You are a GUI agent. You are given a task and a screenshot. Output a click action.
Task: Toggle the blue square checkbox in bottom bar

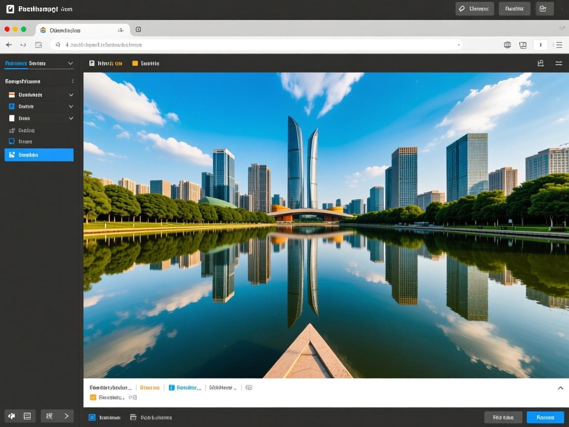pos(92,417)
